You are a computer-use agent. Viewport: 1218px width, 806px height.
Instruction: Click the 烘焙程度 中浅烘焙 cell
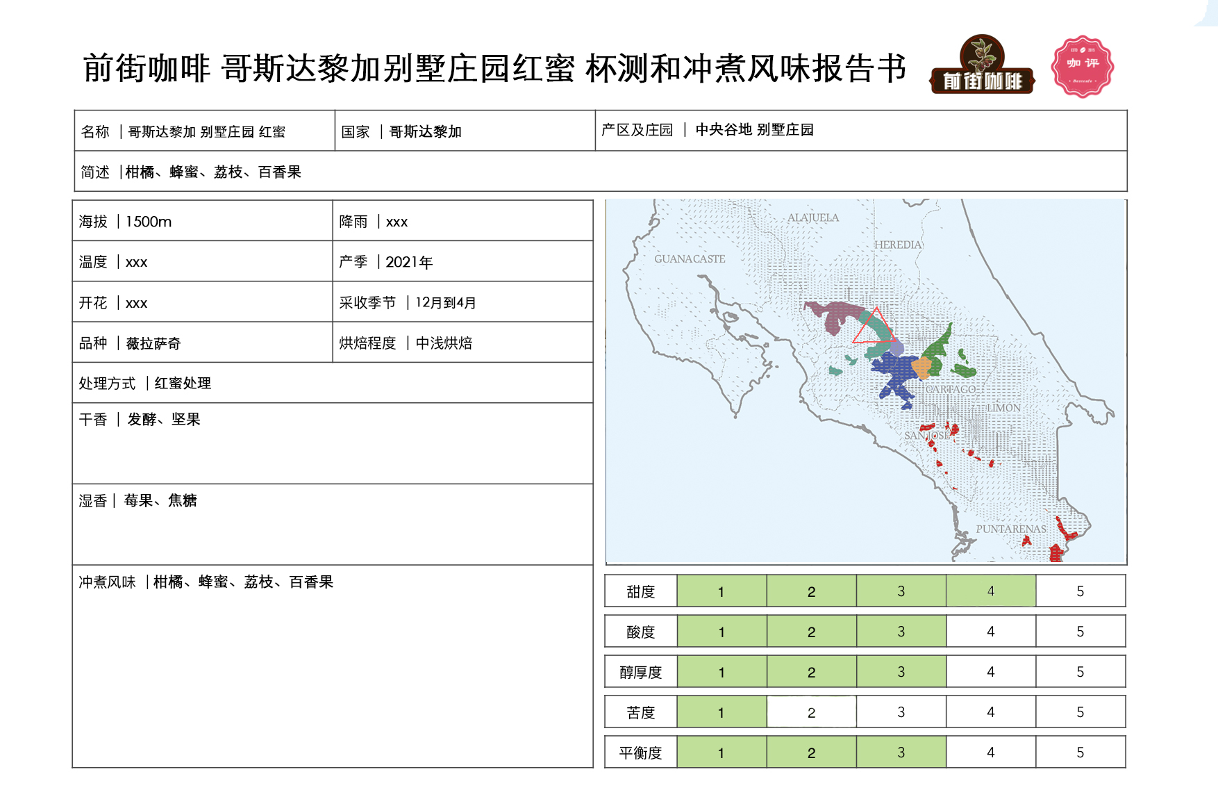[x=462, y=343]
